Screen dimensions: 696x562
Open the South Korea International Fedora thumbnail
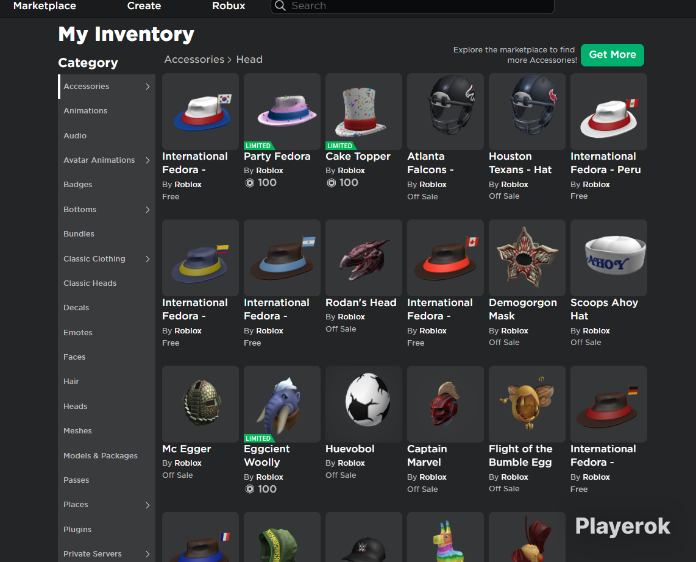pos(201,112)
